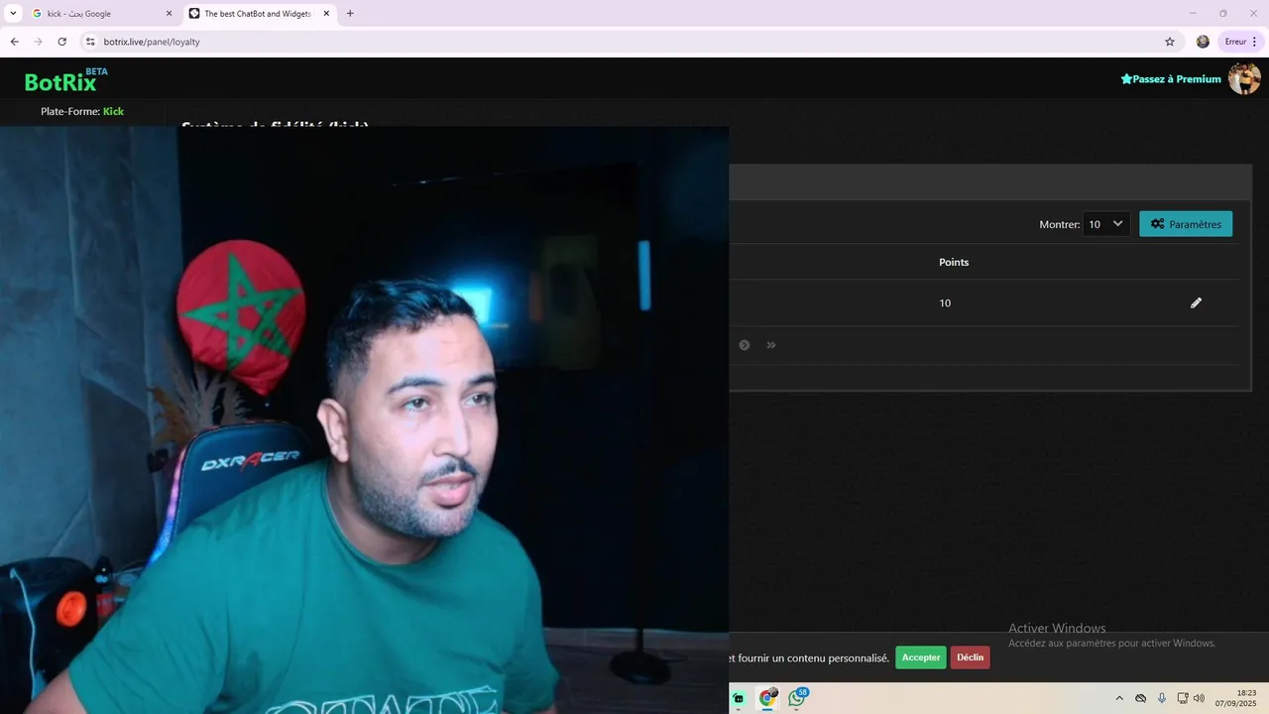Click the Kick platform label
1269x714 pixels.
pyautogui.click(x=113, y=111)
